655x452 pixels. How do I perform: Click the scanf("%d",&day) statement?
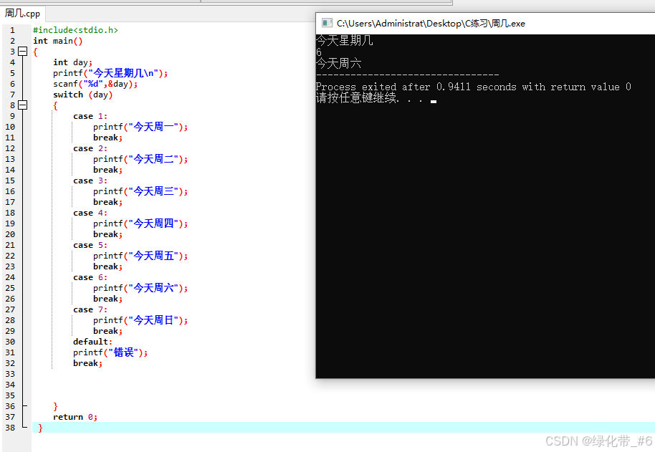[95, 84]
